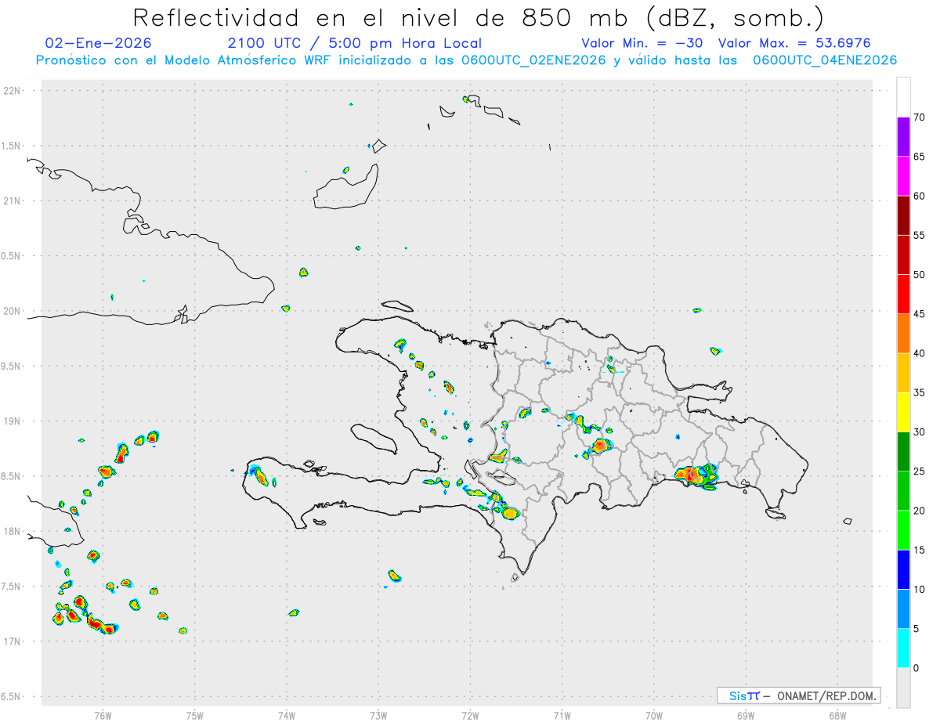Click the date label '02-Ene-2026'
940x726 pixels.
click(99, 43)
